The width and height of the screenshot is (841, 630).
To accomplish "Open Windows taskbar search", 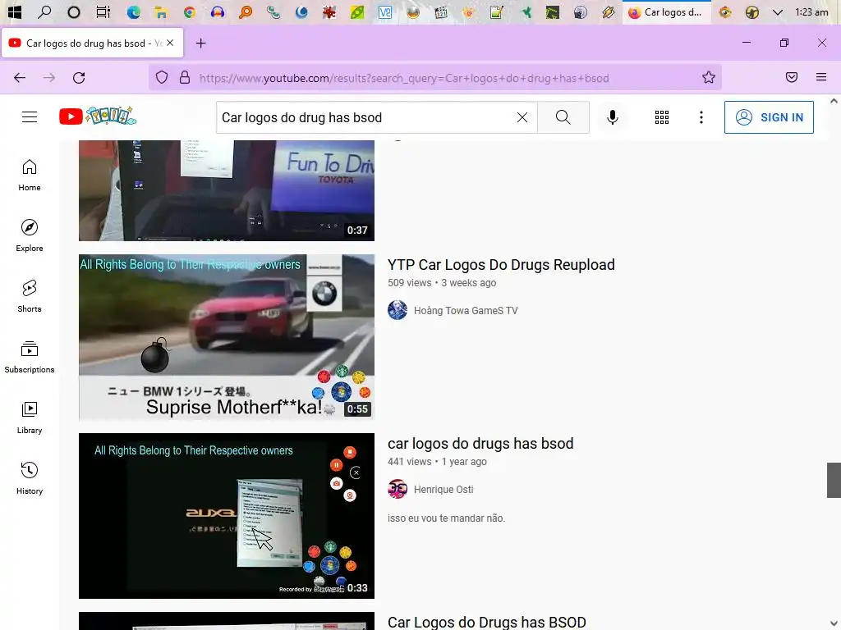I will click(44, 11).
